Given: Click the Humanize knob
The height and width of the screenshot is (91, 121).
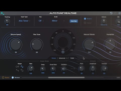Looking at the screenshot, I should (110, 44).
